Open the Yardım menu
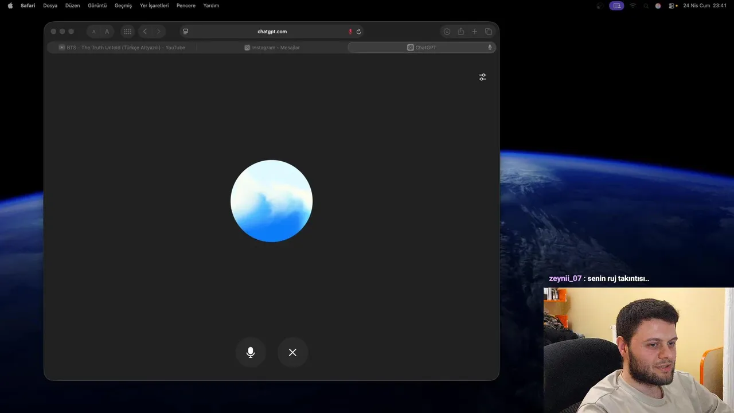Screen dimensions: 734x413 click(x=211, y=6)
